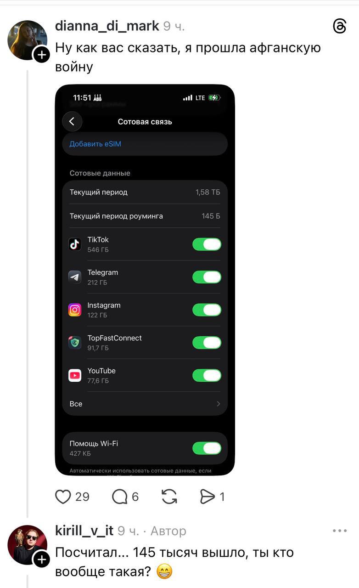Toggle off Telegram cellular data
This screenshot has height=588, width=359.
tap(207, 277)
